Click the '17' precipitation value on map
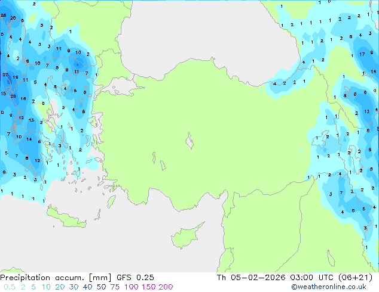Viewport: 379px width, 292px height. [362, 54]
